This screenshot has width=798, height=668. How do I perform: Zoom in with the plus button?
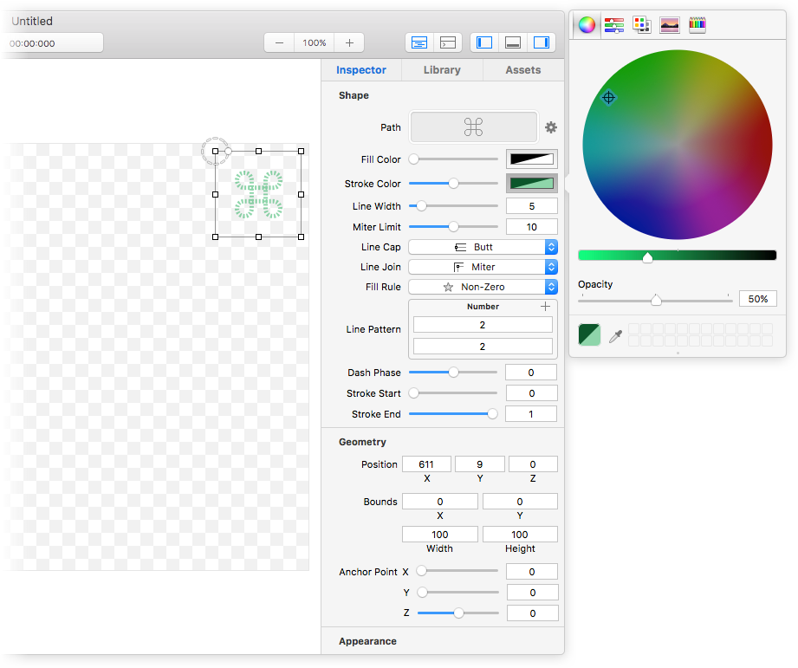(349, 42)
